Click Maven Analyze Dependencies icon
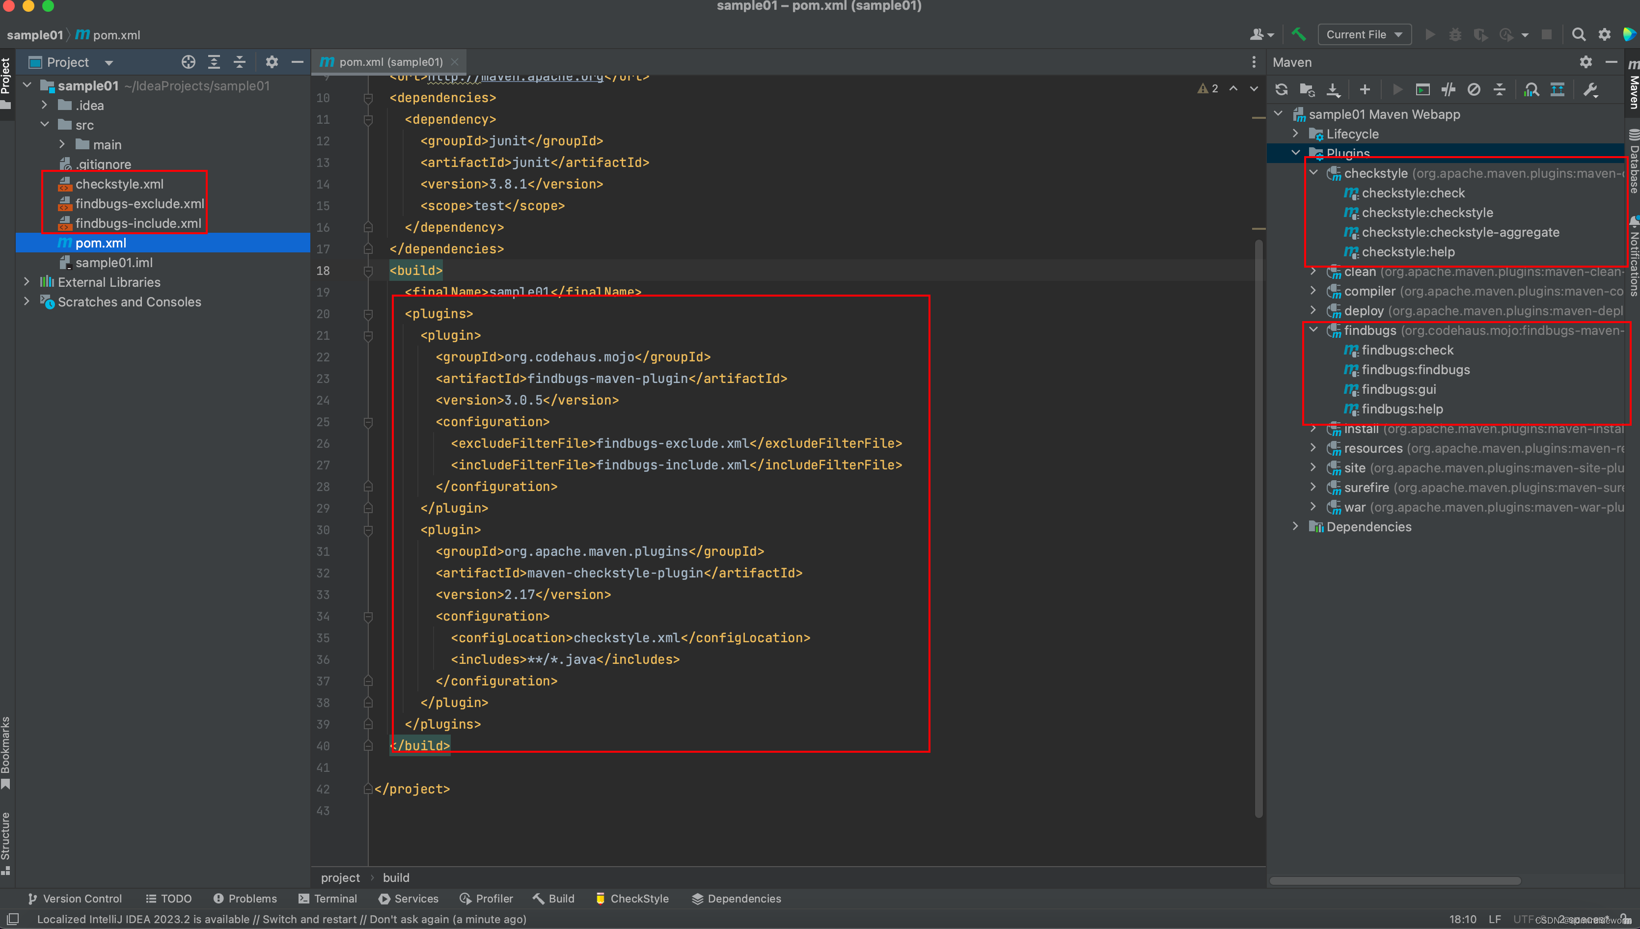 1531,89
